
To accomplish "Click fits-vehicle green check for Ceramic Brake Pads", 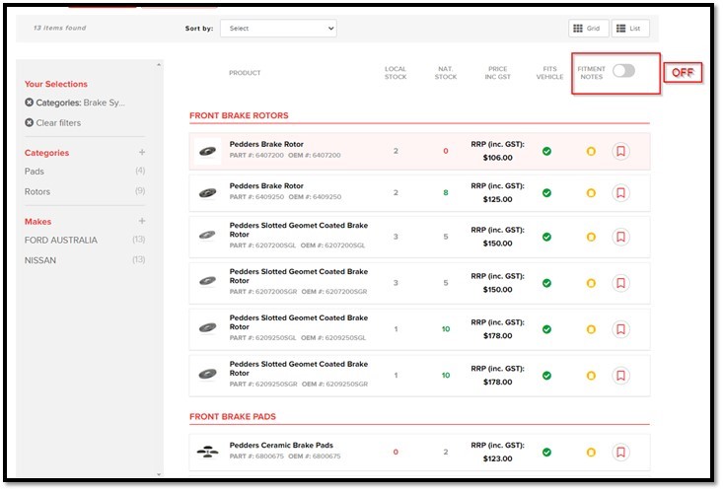I will point(546,452).
